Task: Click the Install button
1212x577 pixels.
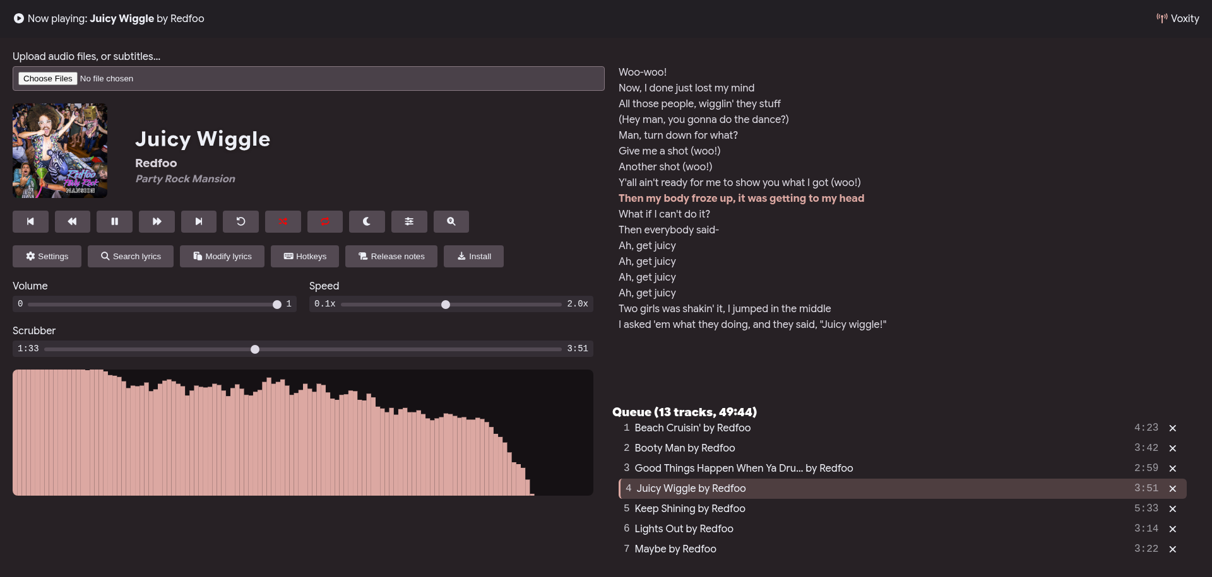Action: (x=473, y=256)
